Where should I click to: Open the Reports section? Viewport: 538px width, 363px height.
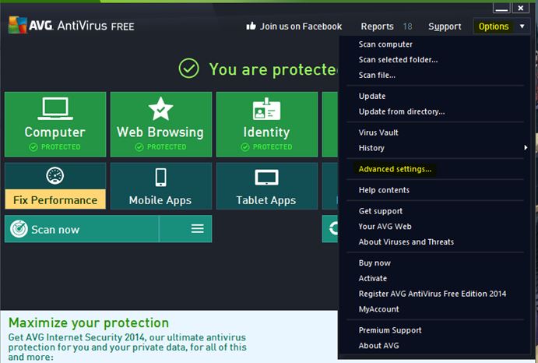click(377, 26)
